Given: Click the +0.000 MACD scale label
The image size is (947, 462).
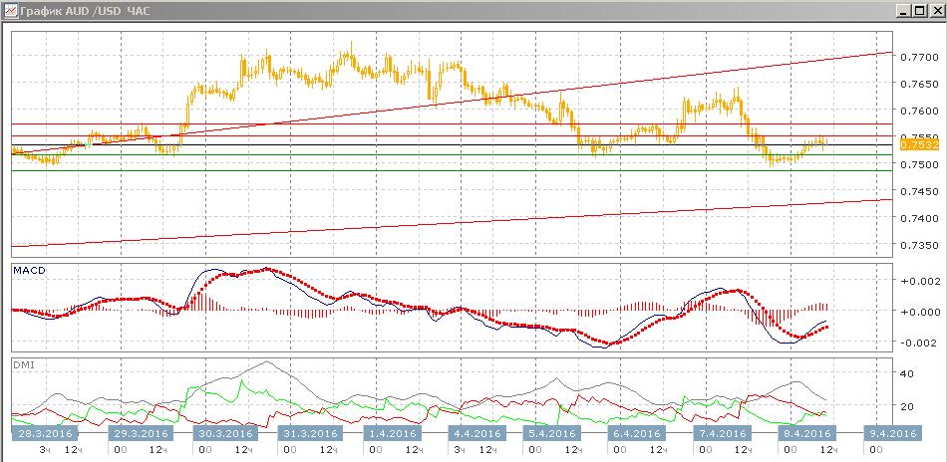Looking at the screenshot, I should click(x=919, y=312).
